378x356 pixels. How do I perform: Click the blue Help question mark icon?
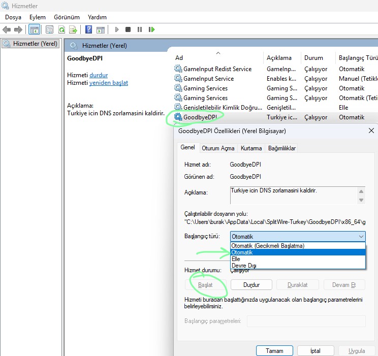click(88, 29)
